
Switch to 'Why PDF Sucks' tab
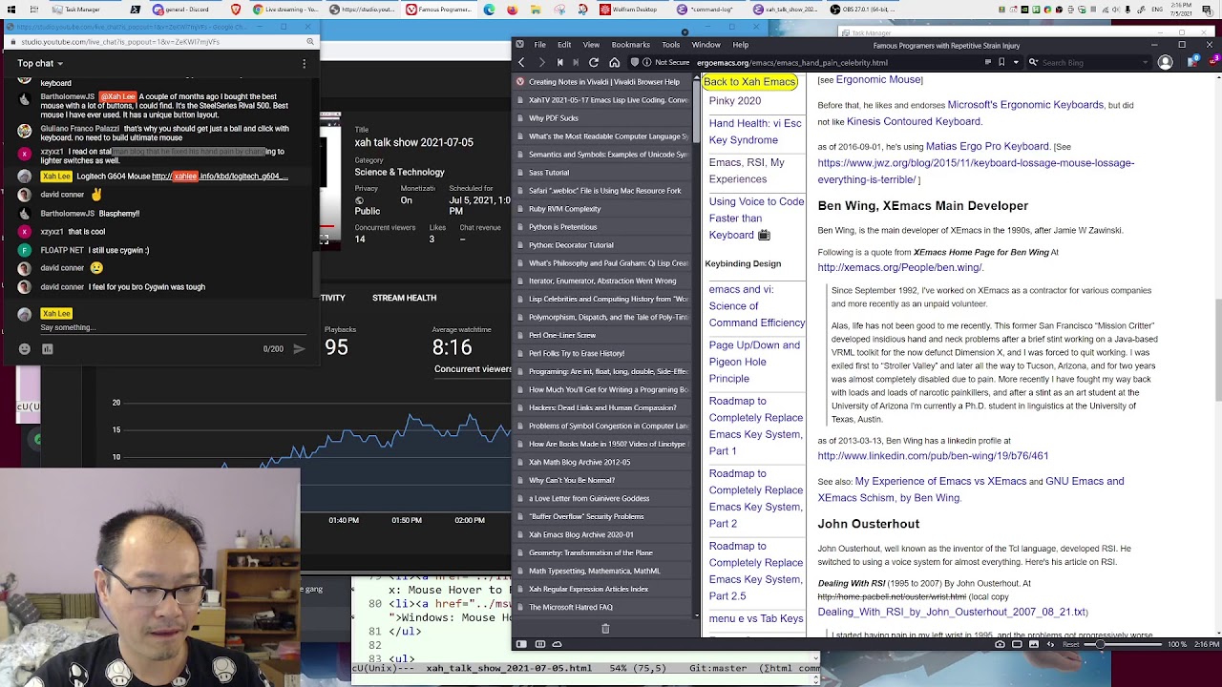pos(601,118)
